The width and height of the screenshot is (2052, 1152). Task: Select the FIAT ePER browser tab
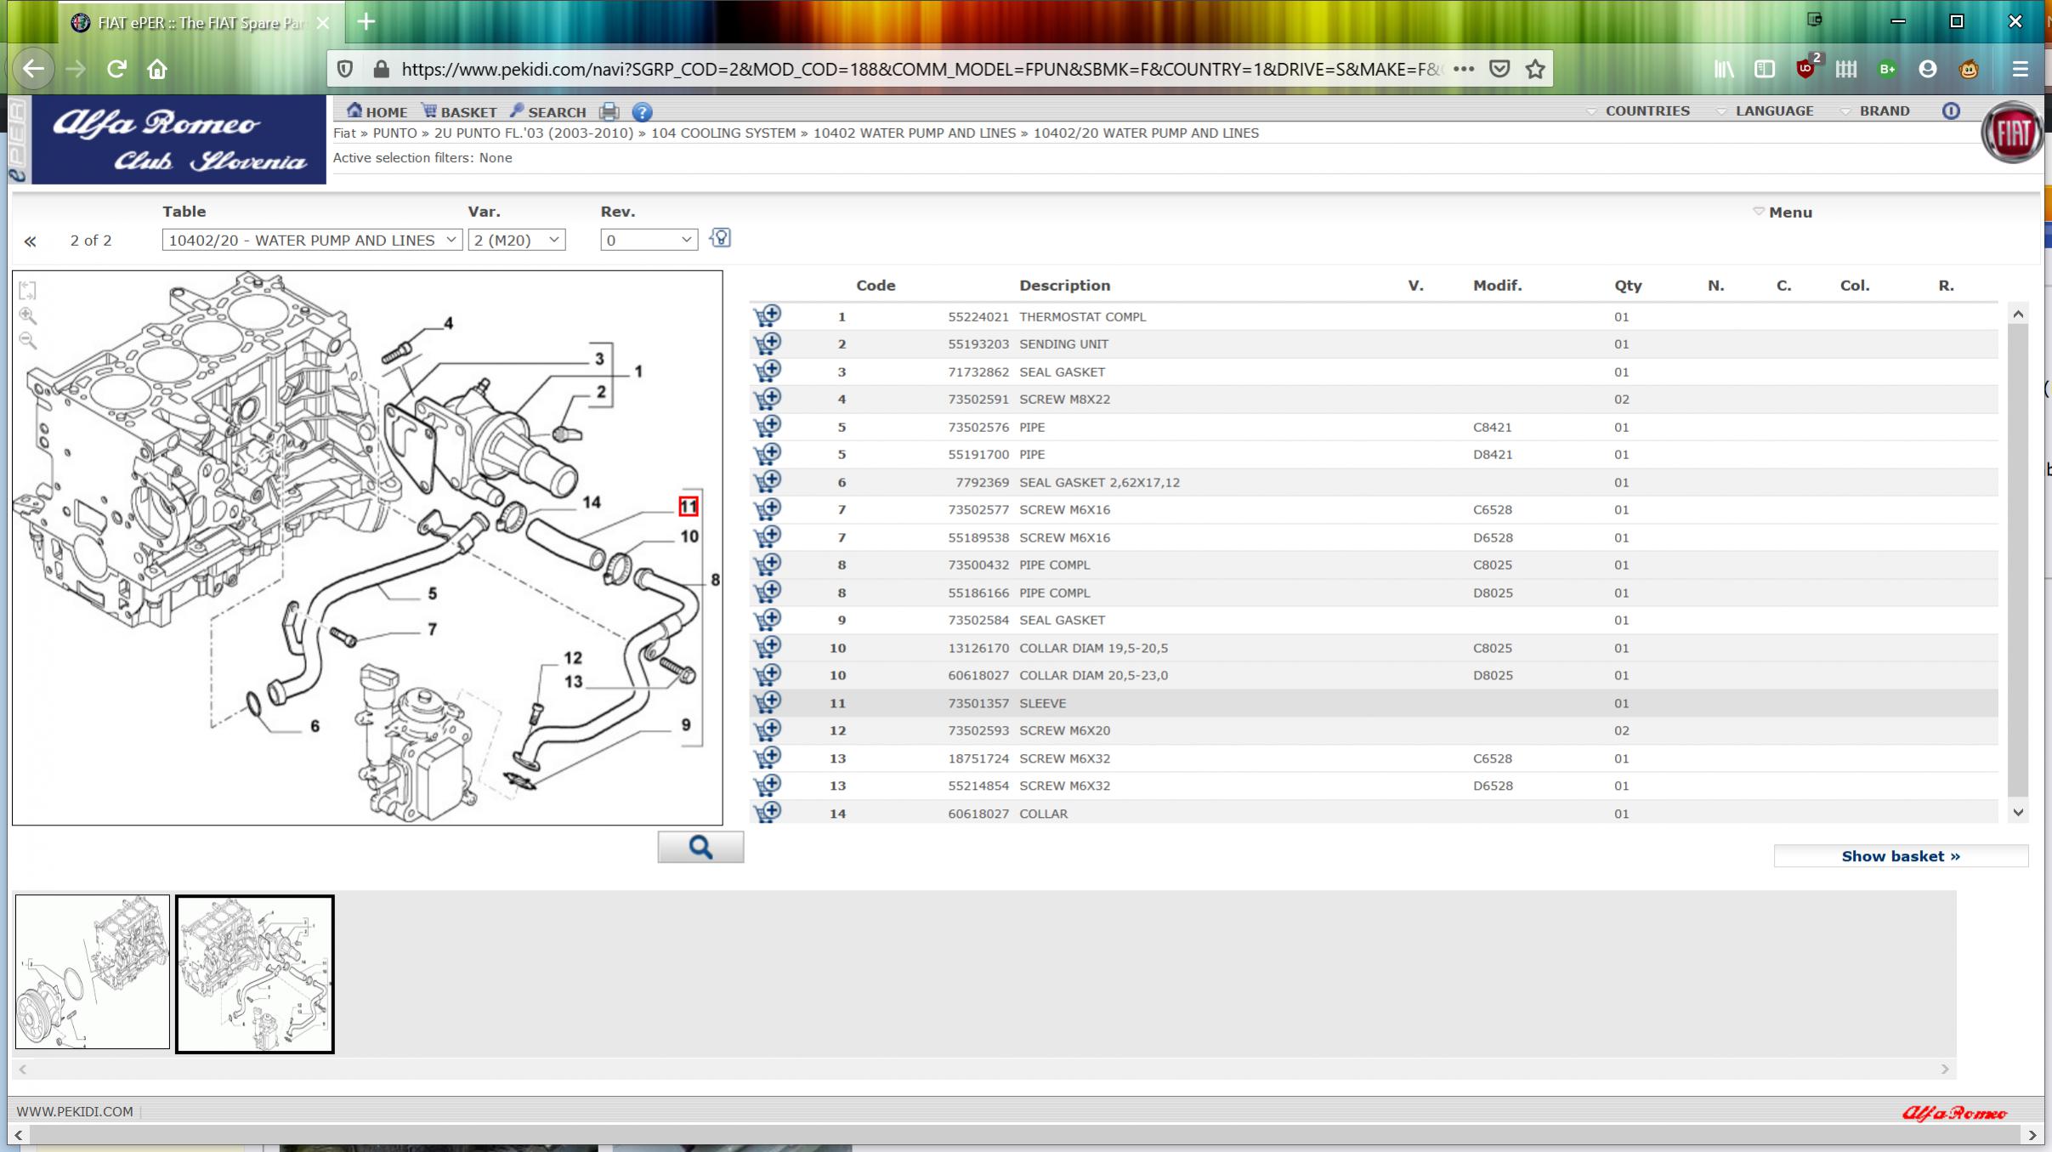point(201,23)
